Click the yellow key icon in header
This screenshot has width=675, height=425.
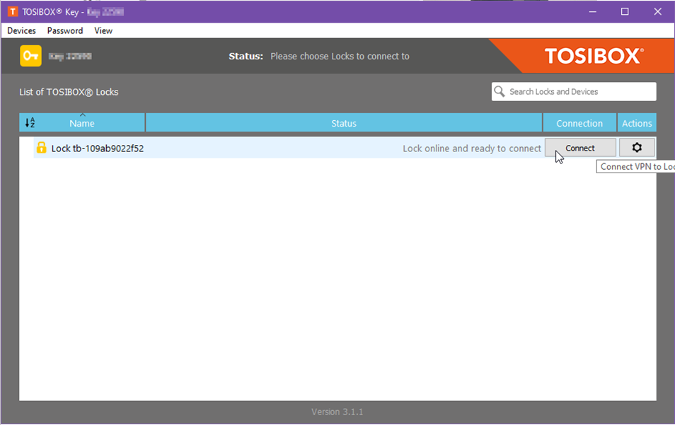(30, 56)
